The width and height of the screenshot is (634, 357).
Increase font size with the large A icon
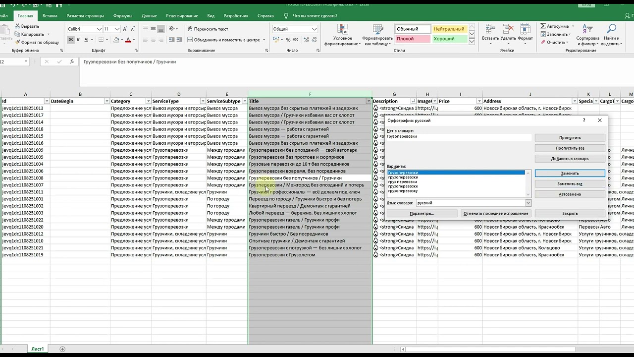[125, 29]
